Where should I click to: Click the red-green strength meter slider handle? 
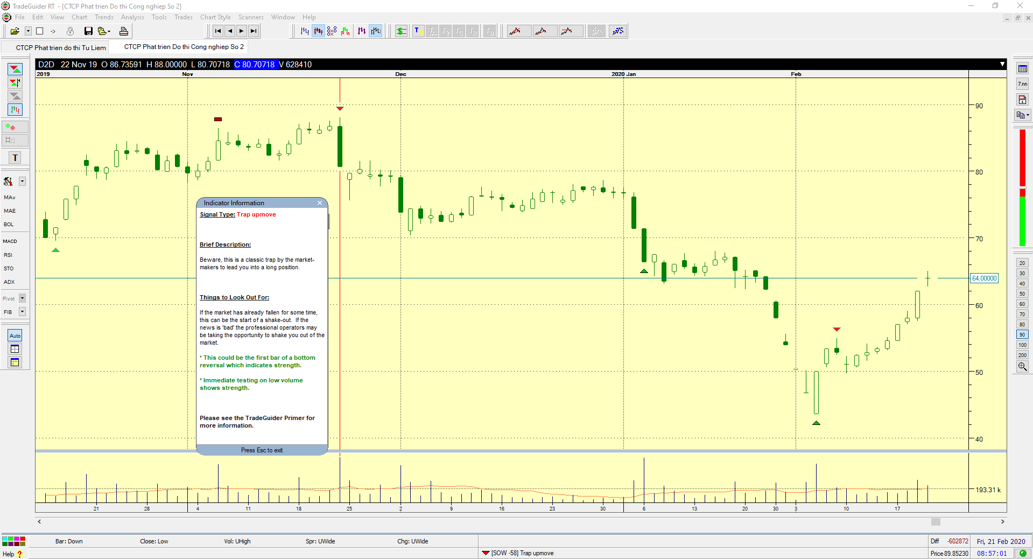1022,188
